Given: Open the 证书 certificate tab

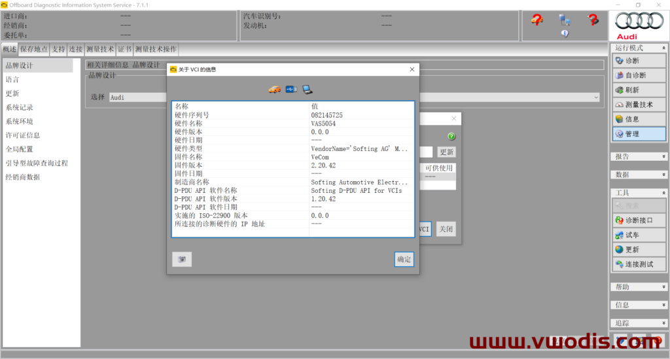Looking at the screenshot, I should [x=125, y=49].
